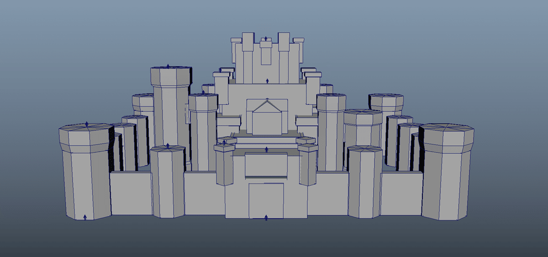Select the triangular gabled roof at the center
The width and height of the screenshot is (548, 257).
click(x=267, y=107)
